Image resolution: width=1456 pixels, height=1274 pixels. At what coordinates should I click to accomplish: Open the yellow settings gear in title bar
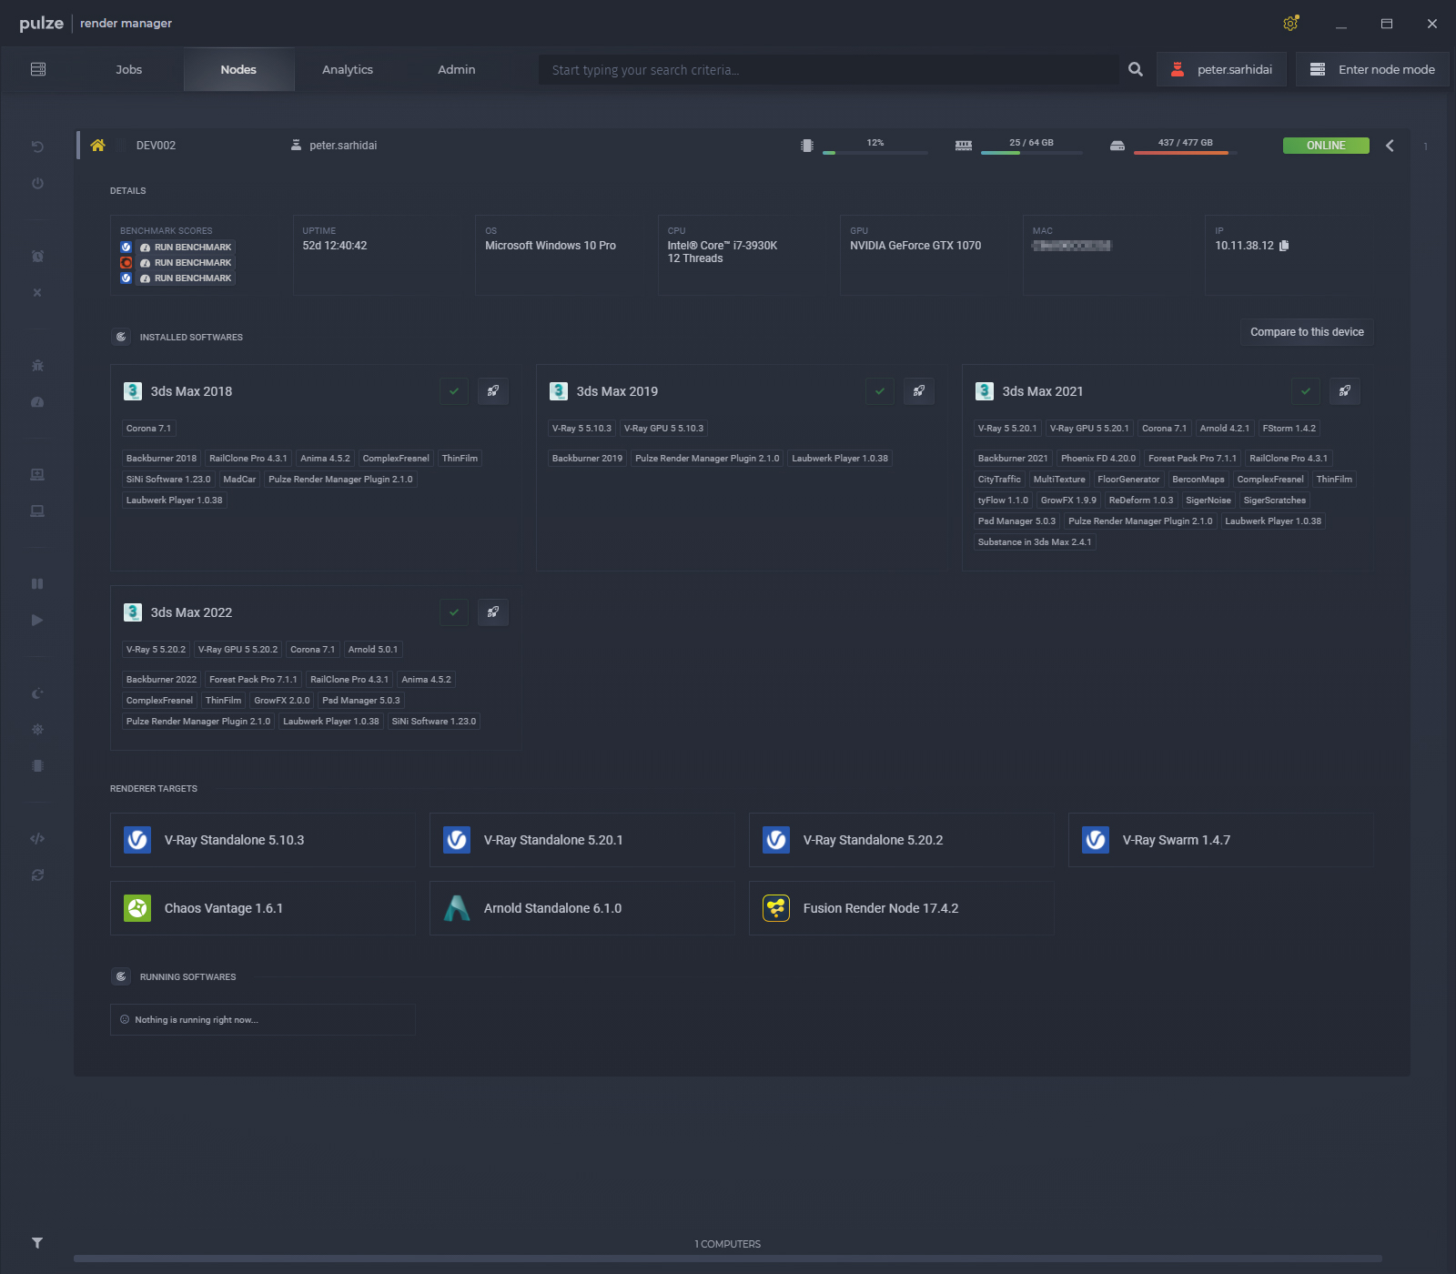pos(1290,24)
